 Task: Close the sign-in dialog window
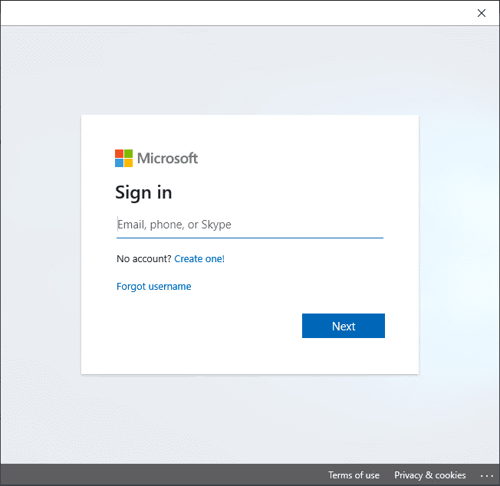(x=481, y=13)
